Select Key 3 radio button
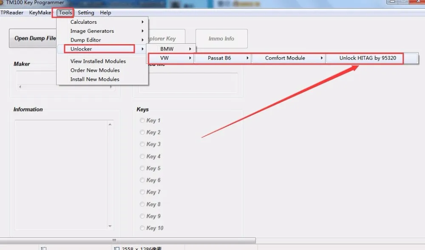Viewport: 425px width, 250px height. coord(142,144)
